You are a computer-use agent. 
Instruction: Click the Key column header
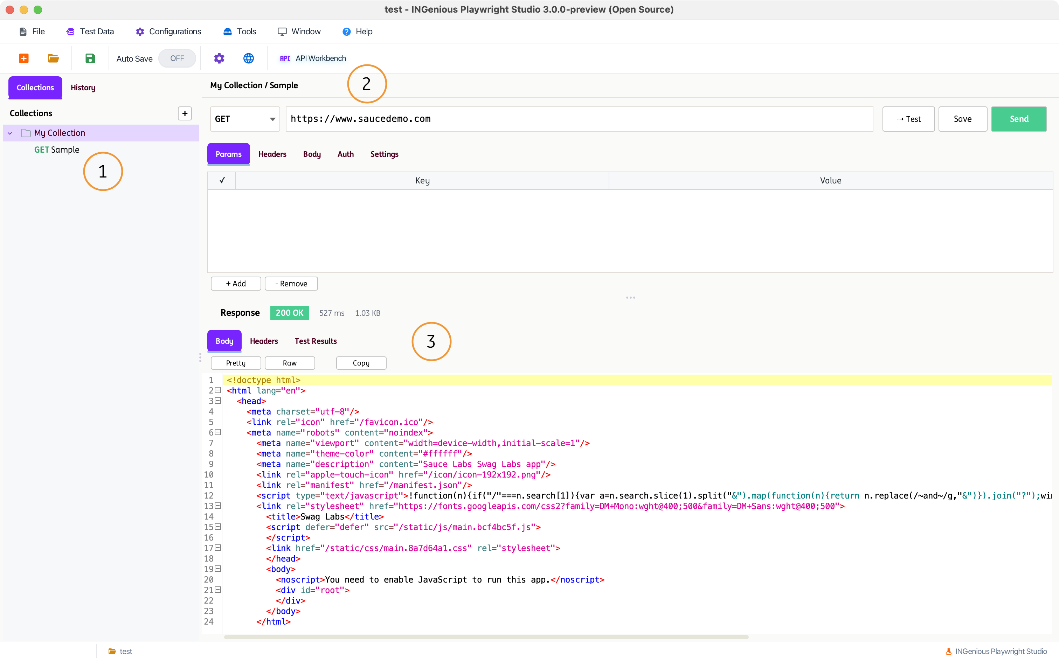click(422, 180)
